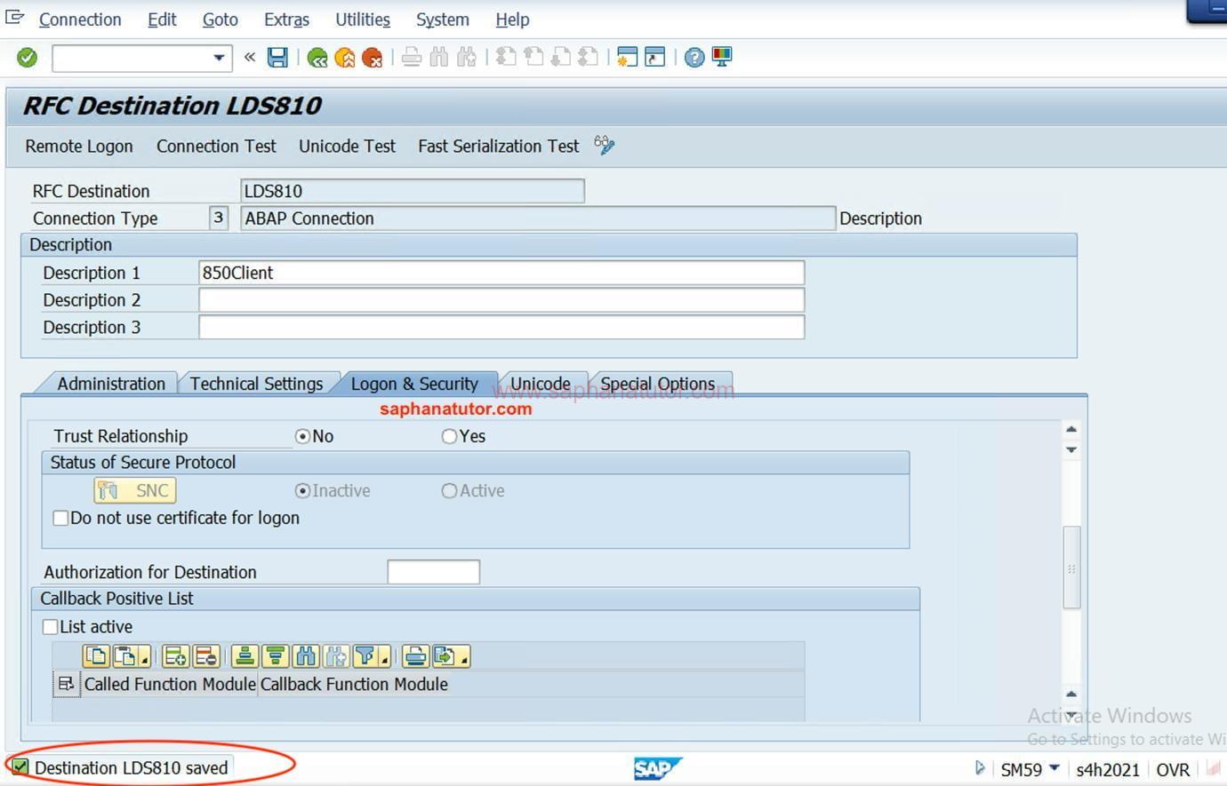Click the Called Function Module column header

point(170,684)
